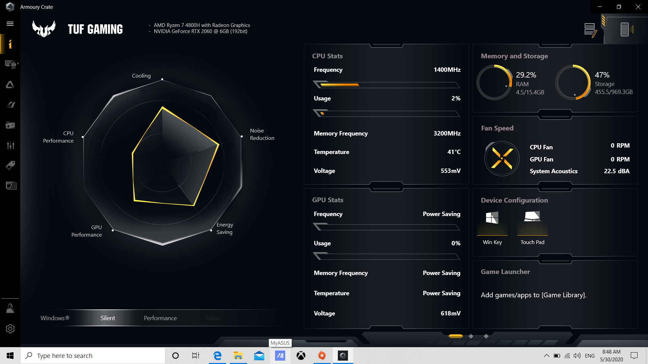Select the Windows® operating mode
The image size is (648, 364).
coord(55,318)
